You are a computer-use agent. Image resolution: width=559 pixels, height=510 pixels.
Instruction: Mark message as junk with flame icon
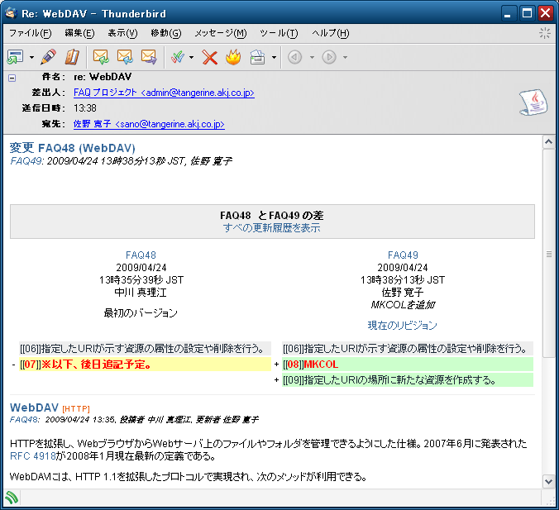coord(233,57)
